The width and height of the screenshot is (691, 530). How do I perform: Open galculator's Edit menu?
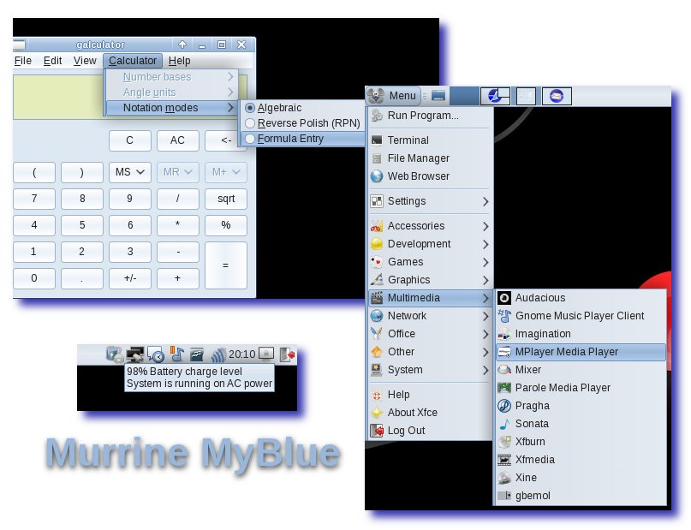pos(52,61)
